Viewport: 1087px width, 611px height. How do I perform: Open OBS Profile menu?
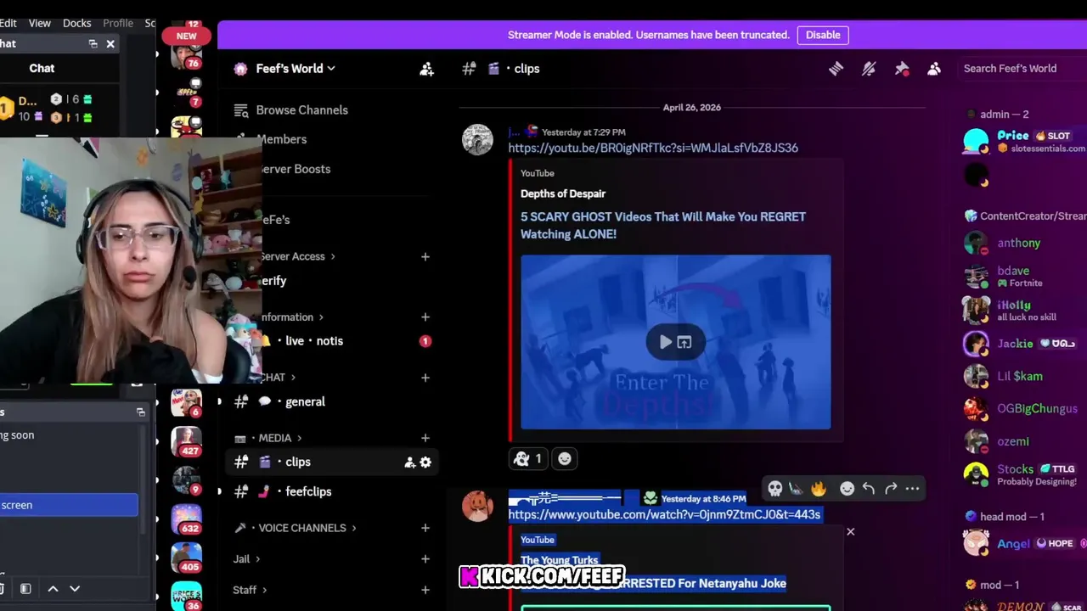[118, 23]
